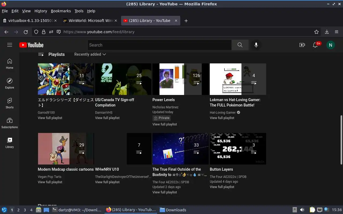
Task: Open the Bookmarks menu
Action: click(61, 11)
